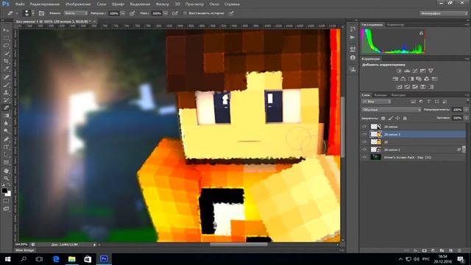Open Microsoft Edge from the taskbar
471x265 pixels.
click(x=56, y=259)
